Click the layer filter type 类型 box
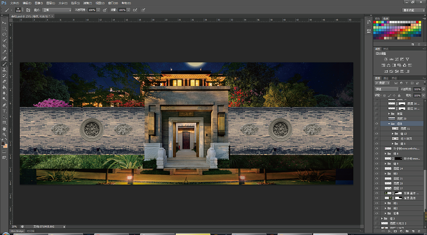 (382, 83)
